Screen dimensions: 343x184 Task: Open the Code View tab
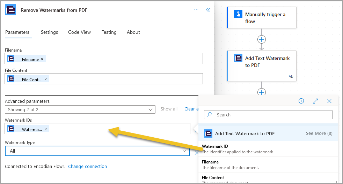[79, 32]
